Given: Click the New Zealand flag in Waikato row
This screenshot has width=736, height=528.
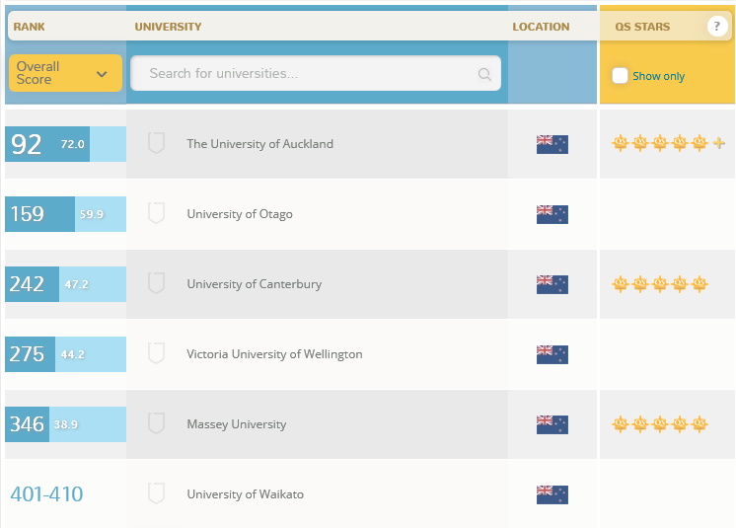Looking at the screenshot, I should coord(552,494).
